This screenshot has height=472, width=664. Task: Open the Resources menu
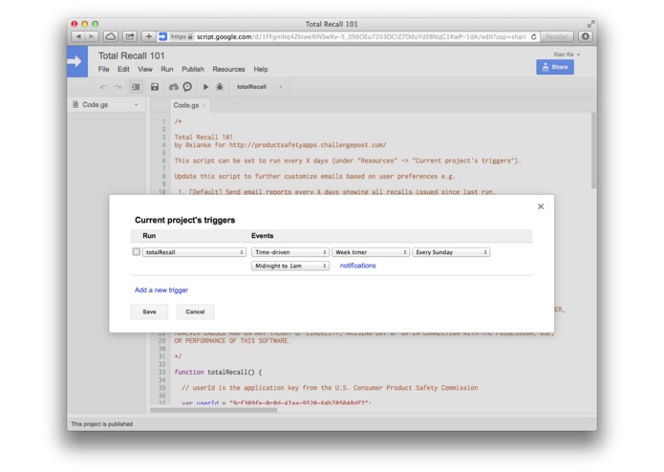point(228,69)
